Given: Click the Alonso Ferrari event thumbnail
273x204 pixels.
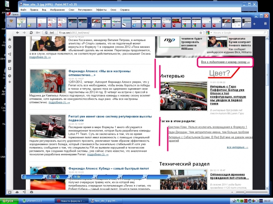Looking at the screenshot, I should pyautogui.click(x=48, y=81).
